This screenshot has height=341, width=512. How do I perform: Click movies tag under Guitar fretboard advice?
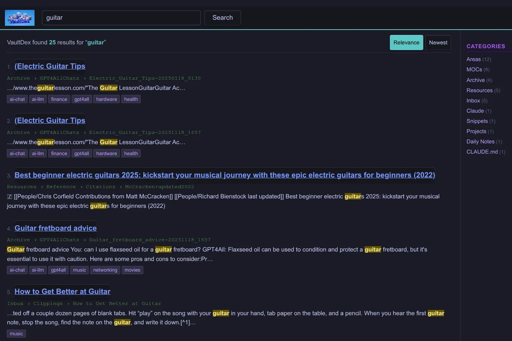132,270
